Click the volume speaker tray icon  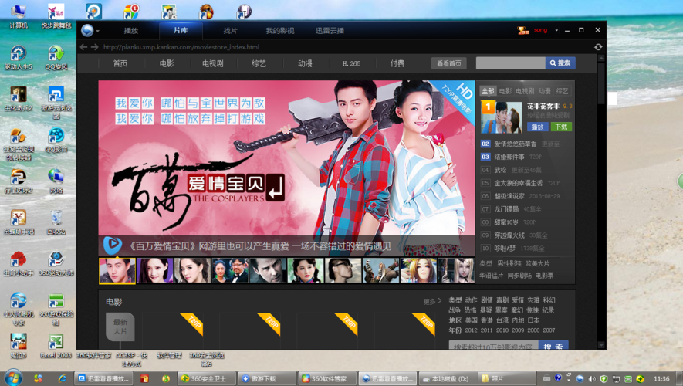tap(591, 378)
